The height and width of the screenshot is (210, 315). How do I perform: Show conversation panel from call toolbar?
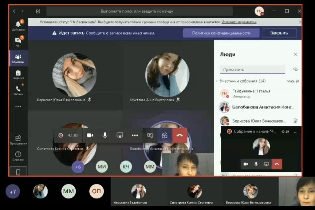pyautogui.click(x=150, y=135)
